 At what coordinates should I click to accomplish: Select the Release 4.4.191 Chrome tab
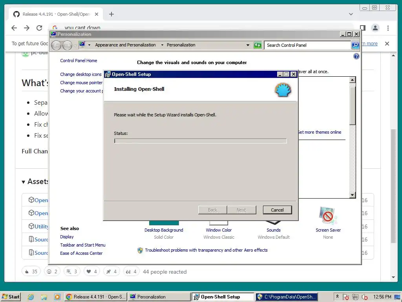(56, 14)
